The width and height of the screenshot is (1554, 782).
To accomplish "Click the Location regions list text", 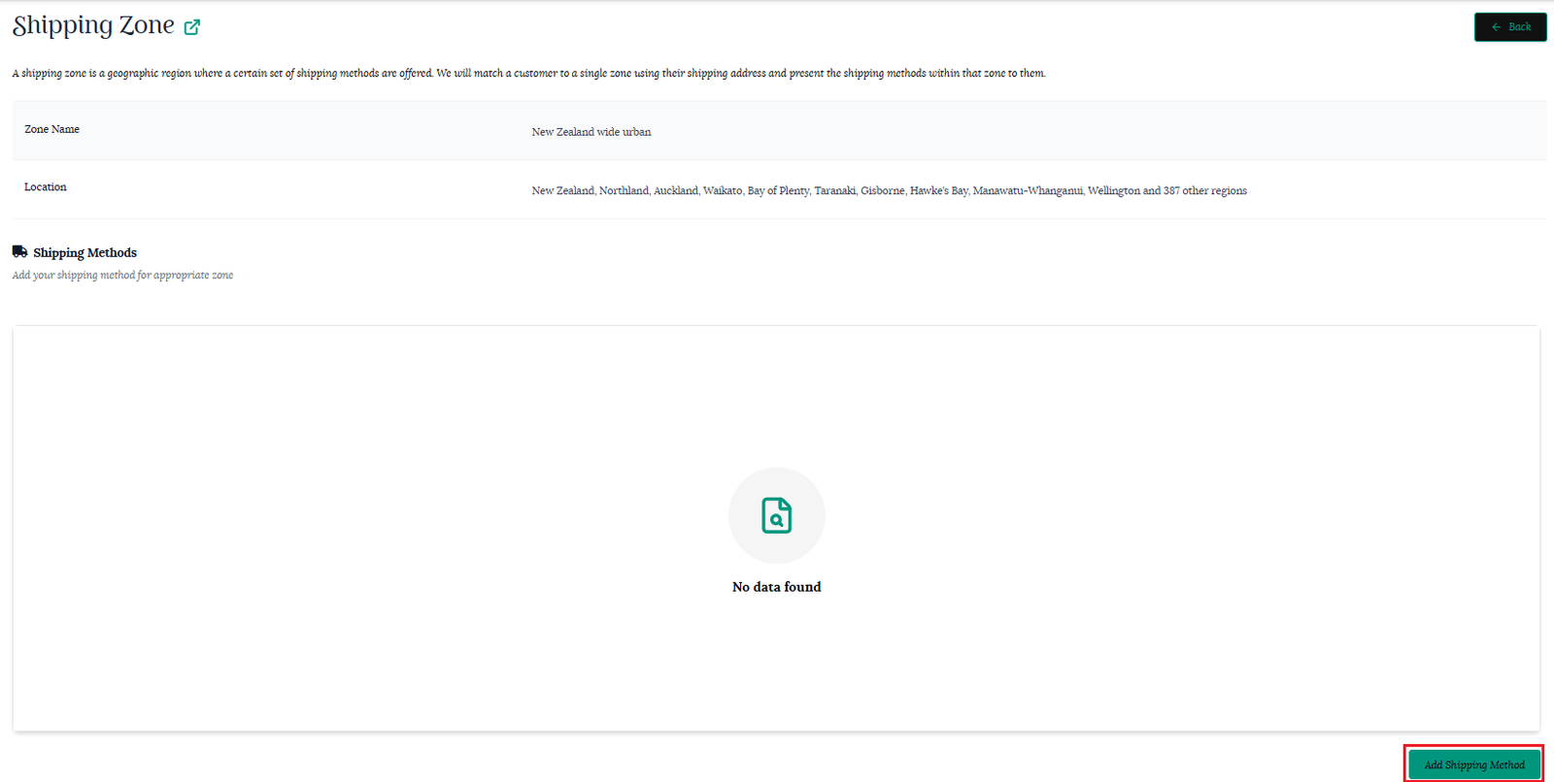I will 889,191.
